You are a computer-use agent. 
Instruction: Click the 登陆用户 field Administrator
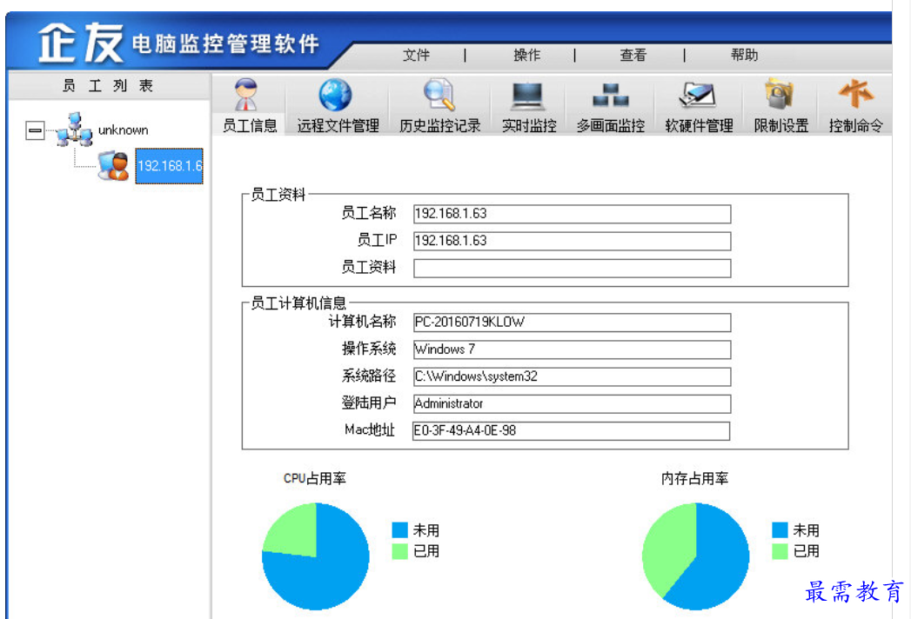pyautogui.click(x=572, y=403)
